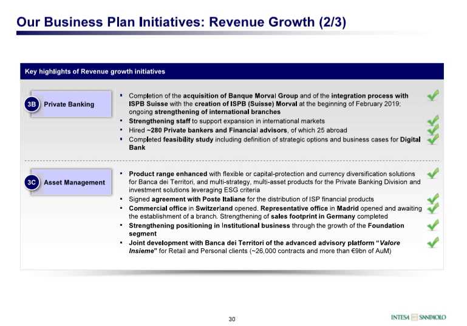Click the checkmark next to Strengthening staff
The width and height of the screenshot is (467, 326).
433,121
